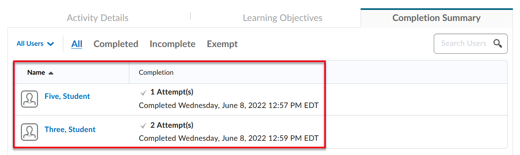
Task: Click the checkmark beside 1 Attempt(s)
Action: point(144,93)
